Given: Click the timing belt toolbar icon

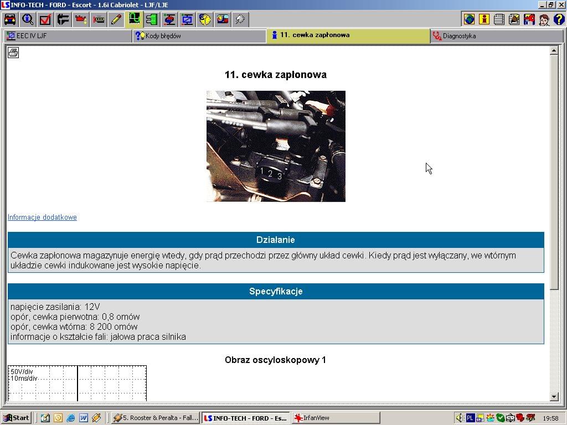Looking at the screenshot, I should [x=99, y=19].
